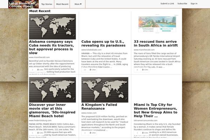The height and width of the screenshot is (140, 210).
Task: Open 'Discover your inner movie star' hotel article
Action: (52, 110)
